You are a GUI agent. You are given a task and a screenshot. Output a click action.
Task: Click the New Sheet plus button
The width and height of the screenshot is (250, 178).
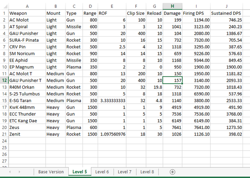click(172, 172)
